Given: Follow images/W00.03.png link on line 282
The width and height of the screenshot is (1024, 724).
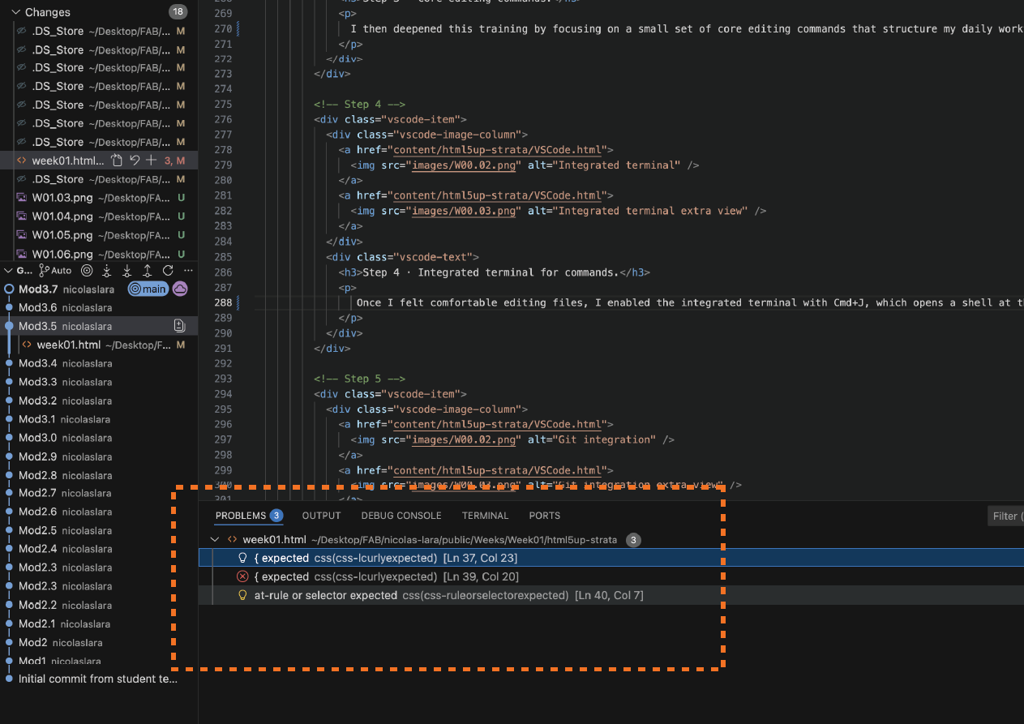Looking at the screenshot, I should [x=465, y=211].
